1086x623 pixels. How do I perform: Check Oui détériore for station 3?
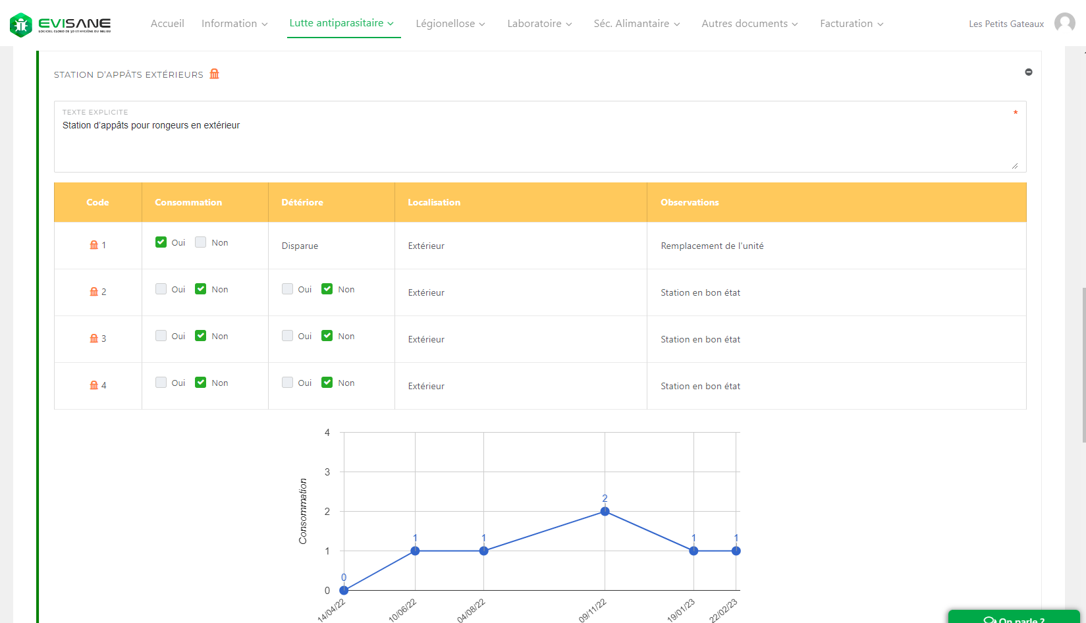pos(287,336)
